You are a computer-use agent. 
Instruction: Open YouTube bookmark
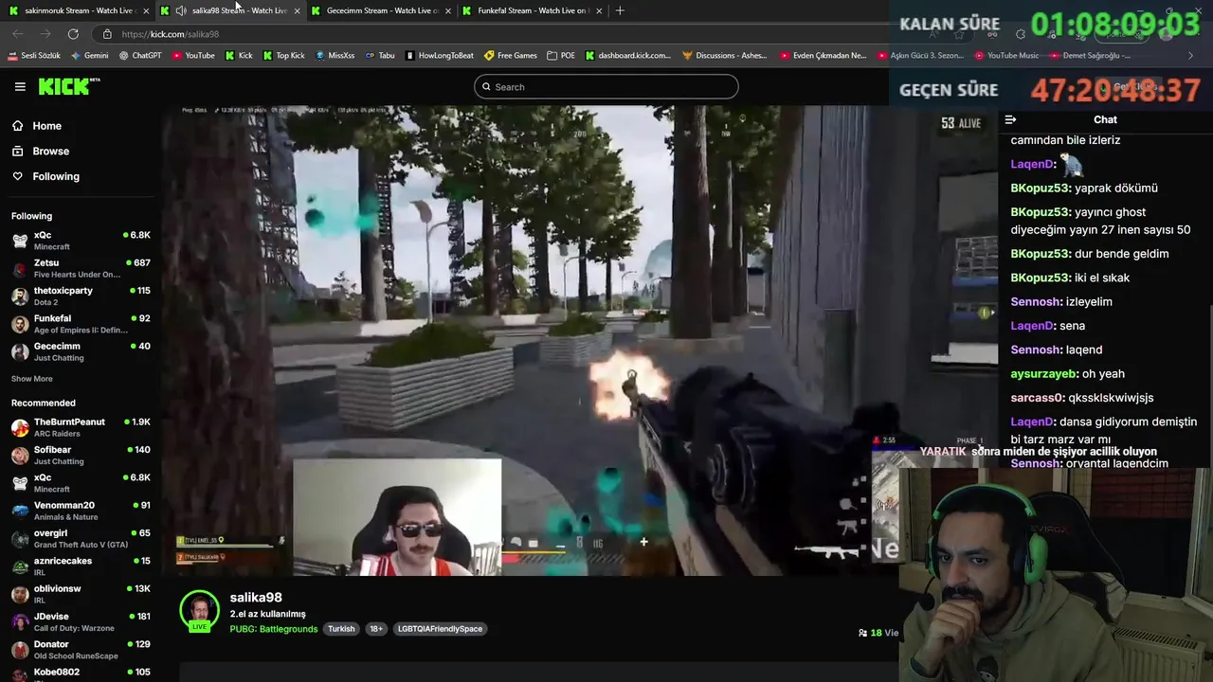coord(193,56)
